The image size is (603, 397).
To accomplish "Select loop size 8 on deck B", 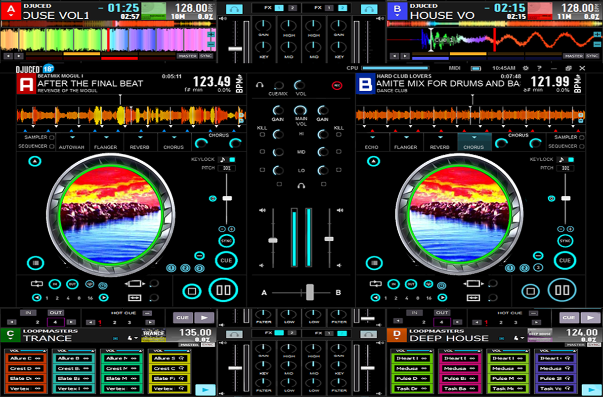I will pos(419,298).
